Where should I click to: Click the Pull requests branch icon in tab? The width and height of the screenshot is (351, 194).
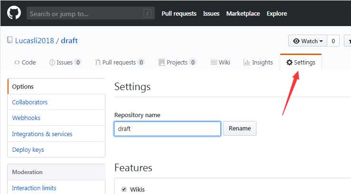click(97, 62)
